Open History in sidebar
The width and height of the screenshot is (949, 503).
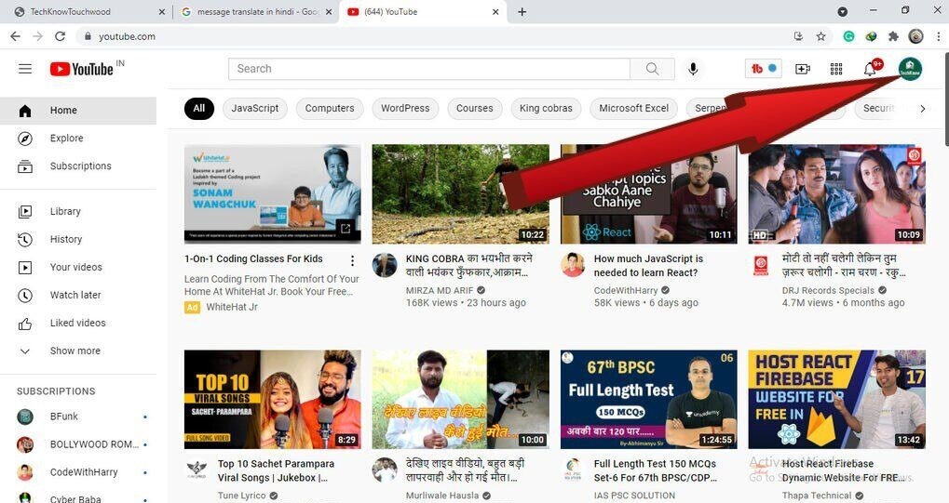[78, 239]
